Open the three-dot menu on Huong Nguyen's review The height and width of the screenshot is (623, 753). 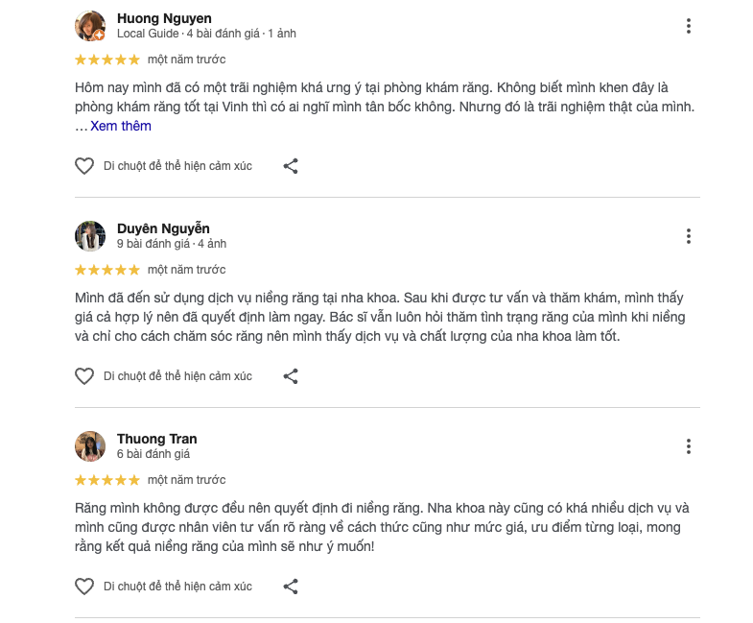click(x=688, y=26)
